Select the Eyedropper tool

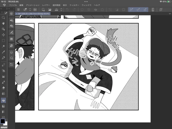[x=3, y=52]
